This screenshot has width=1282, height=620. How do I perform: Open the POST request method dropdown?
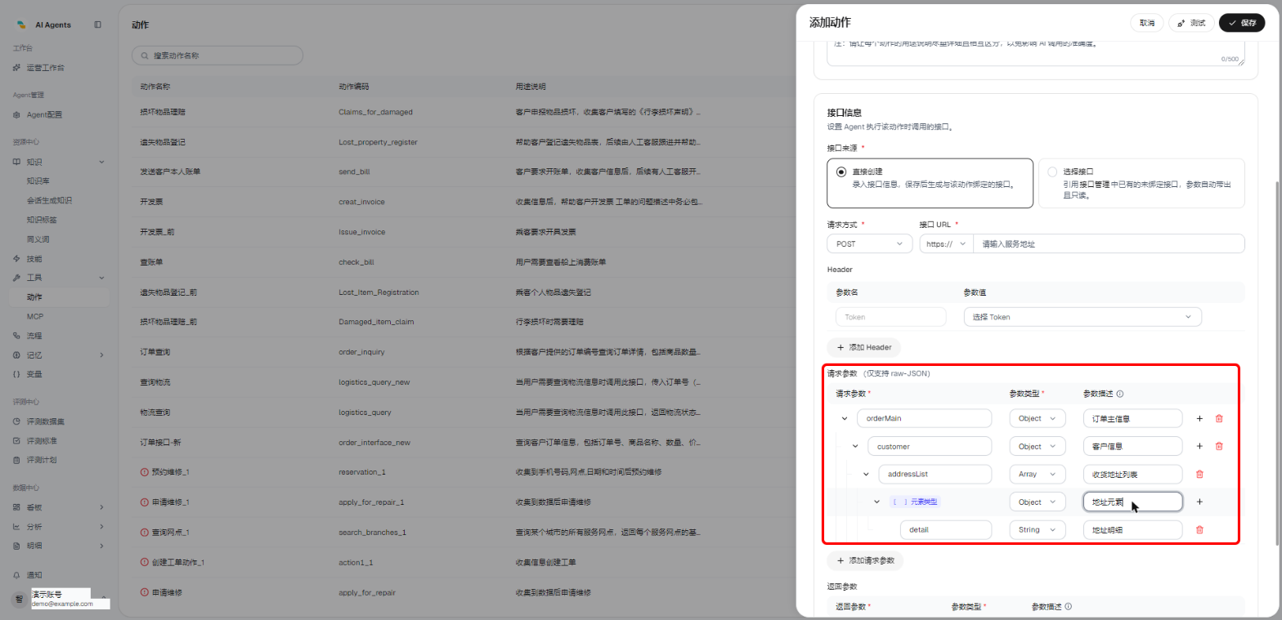[x=870, y=243]
